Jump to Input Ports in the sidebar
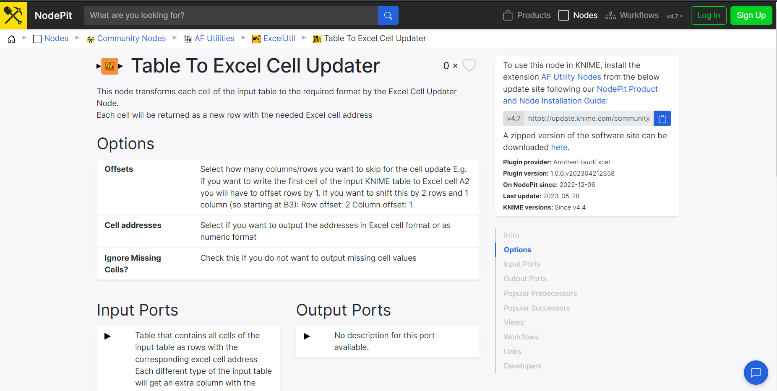 point(522,264)
